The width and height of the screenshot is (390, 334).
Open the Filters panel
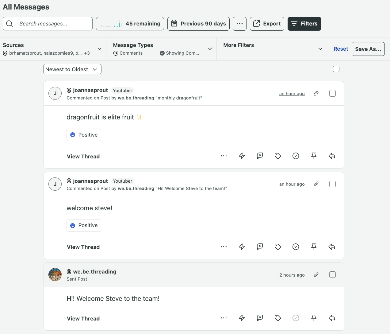(x=304, y=24)
